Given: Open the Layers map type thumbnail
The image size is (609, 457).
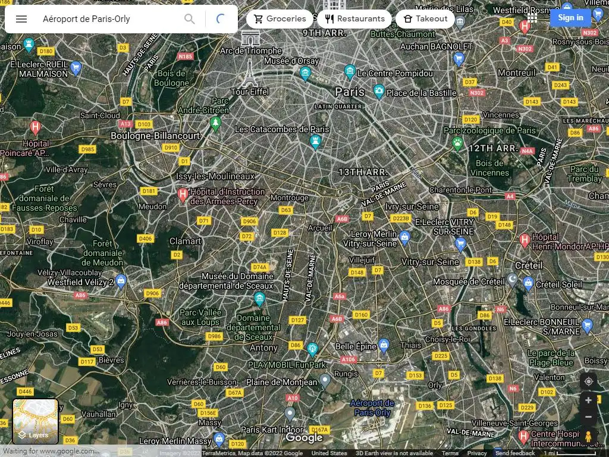Looking at the screenshot, I should (35, 421).
